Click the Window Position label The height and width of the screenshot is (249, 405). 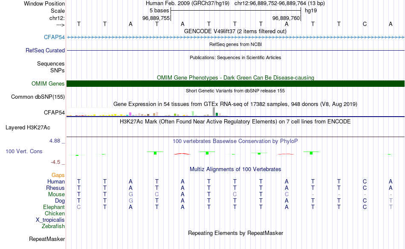click(44, 3)
